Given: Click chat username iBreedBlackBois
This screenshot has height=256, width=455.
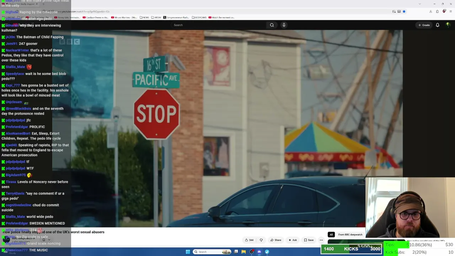Looking at the screenshot, I should click(18, 108).
